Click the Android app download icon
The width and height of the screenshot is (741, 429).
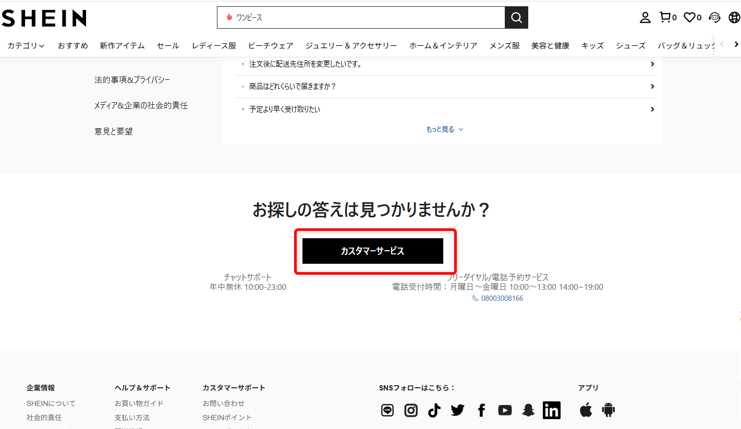(x=609, y=410)
